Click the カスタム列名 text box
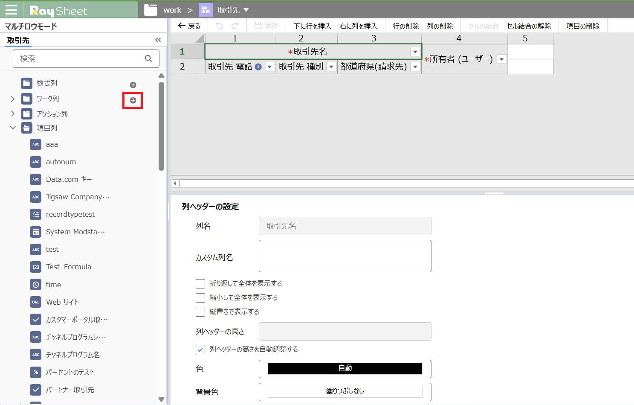The height and width of the screenshot is (405, 634). (x=345, y=256)
